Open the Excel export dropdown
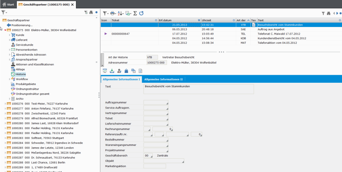The image size is (342, 172). click(128, 14)
